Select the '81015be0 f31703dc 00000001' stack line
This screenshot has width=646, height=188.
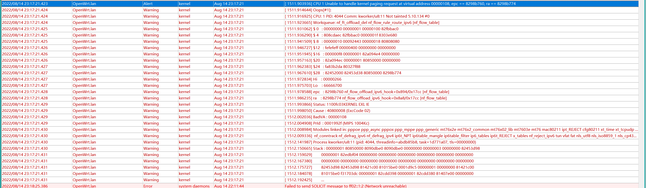point(379,173)
